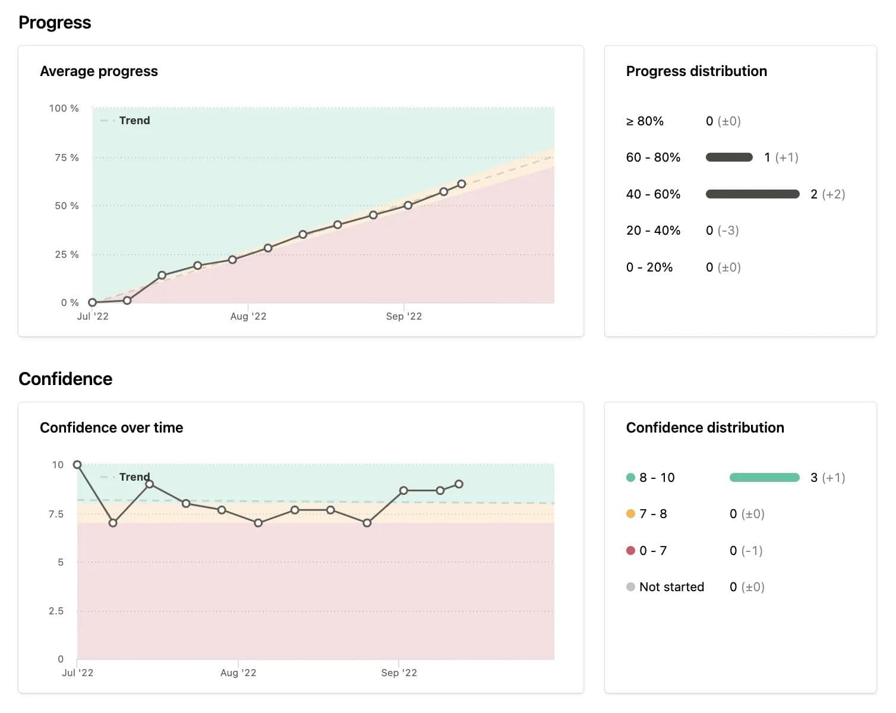Click the Confidence section heading
Screen dimensions: 896x713
pyautogui.click(x=65, y=378)
